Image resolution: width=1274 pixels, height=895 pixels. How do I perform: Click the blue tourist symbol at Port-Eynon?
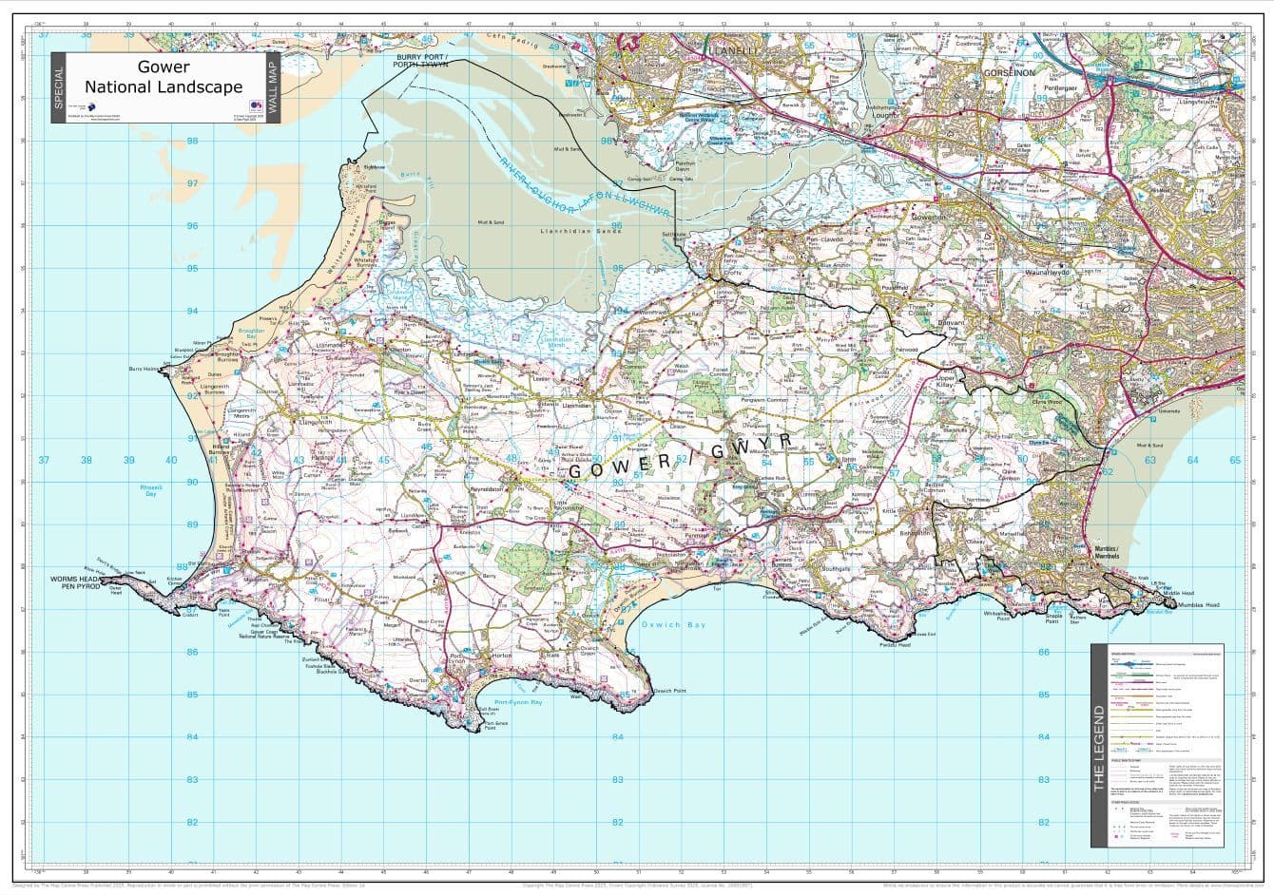click(x=438, y=668)
